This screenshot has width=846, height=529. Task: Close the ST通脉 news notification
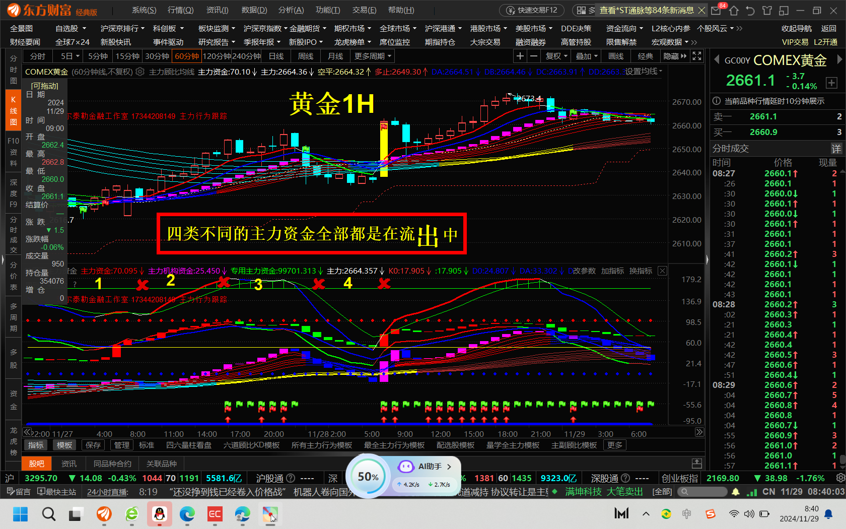coord(701,10)
